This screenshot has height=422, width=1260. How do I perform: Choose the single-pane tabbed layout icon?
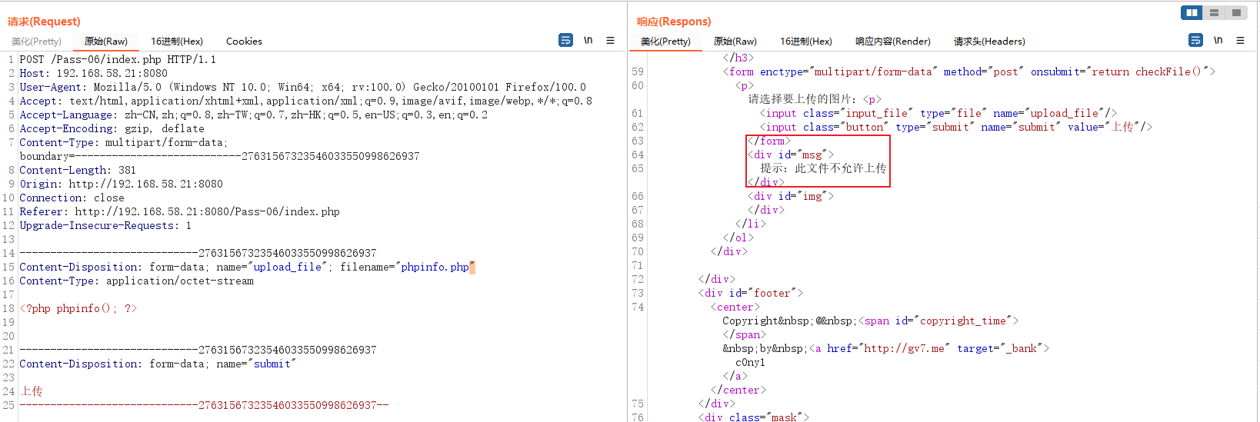1236,12
